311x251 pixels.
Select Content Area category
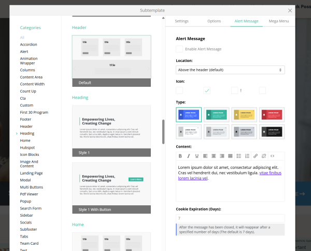tap(31, 77)
